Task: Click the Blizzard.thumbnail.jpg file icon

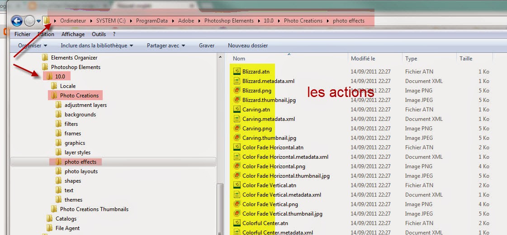Action: [x=237, y=100]
